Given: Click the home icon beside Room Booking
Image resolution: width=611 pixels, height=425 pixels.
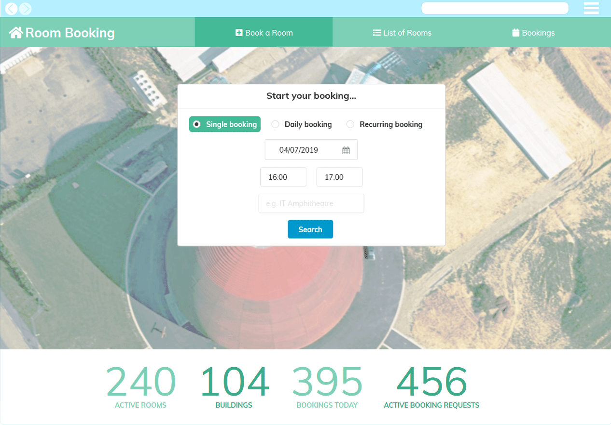Looking at the screenshot, I should tap(16, 33).
